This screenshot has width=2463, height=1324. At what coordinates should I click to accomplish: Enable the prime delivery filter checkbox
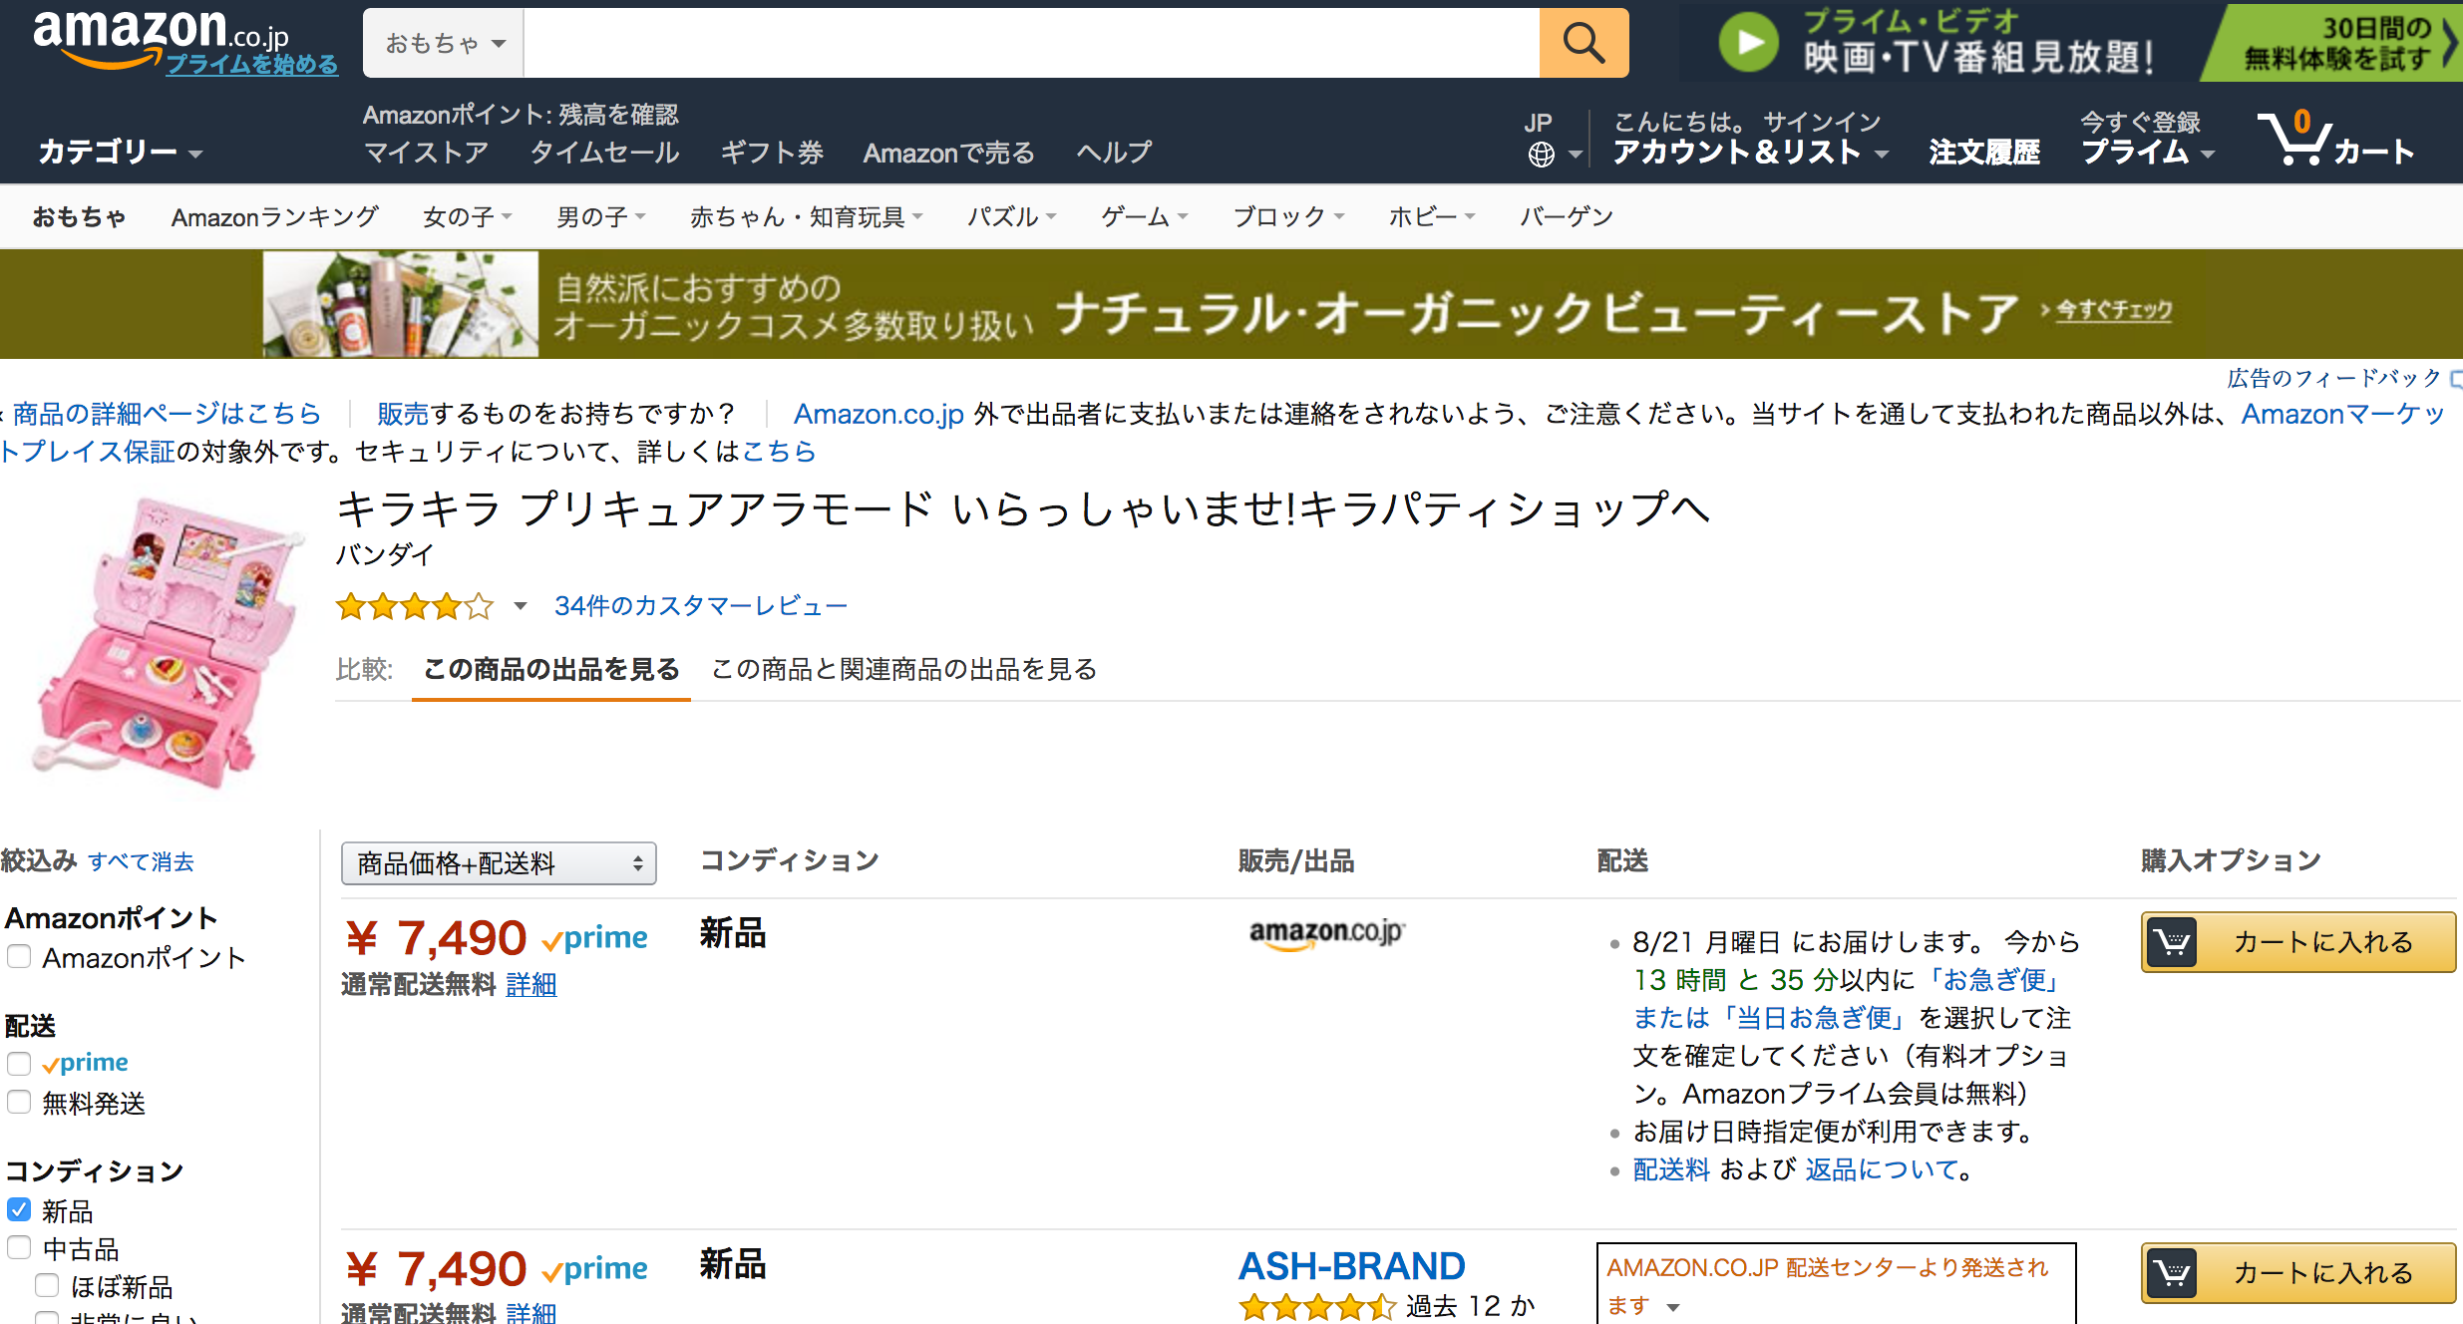pyautogui.click(x=19, y=1064)
